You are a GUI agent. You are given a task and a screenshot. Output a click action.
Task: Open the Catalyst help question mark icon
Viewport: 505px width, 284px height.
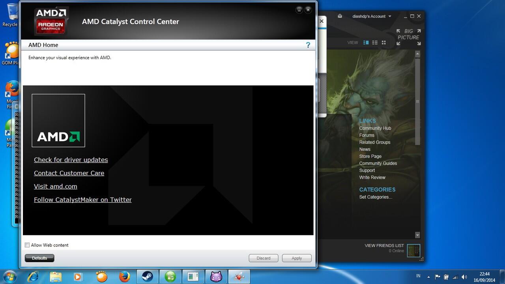coord(308,45)
